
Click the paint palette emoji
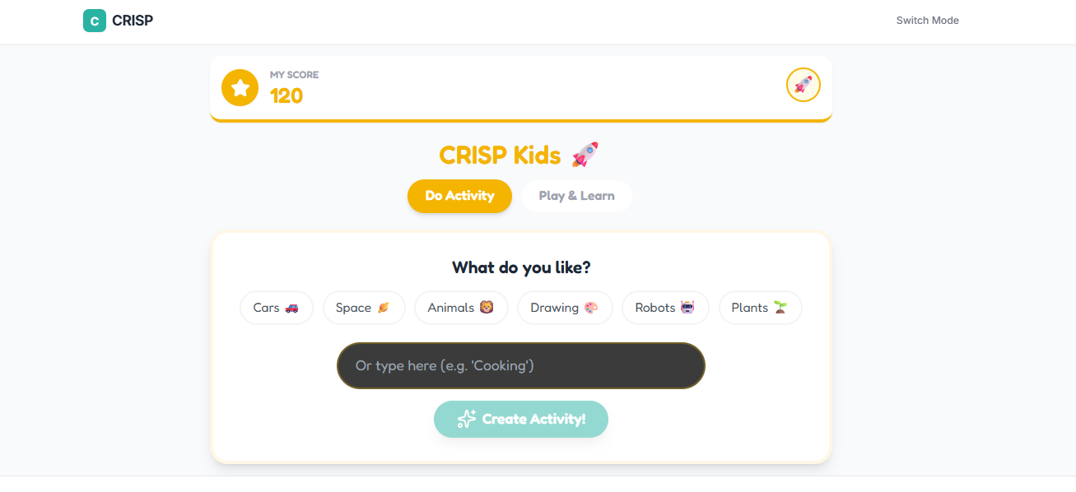(x=591, y=308)
